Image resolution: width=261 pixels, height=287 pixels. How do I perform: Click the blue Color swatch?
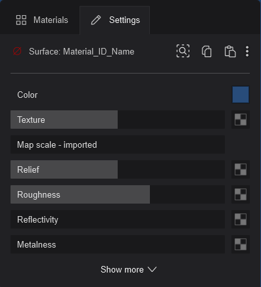[x=241, y=95]
